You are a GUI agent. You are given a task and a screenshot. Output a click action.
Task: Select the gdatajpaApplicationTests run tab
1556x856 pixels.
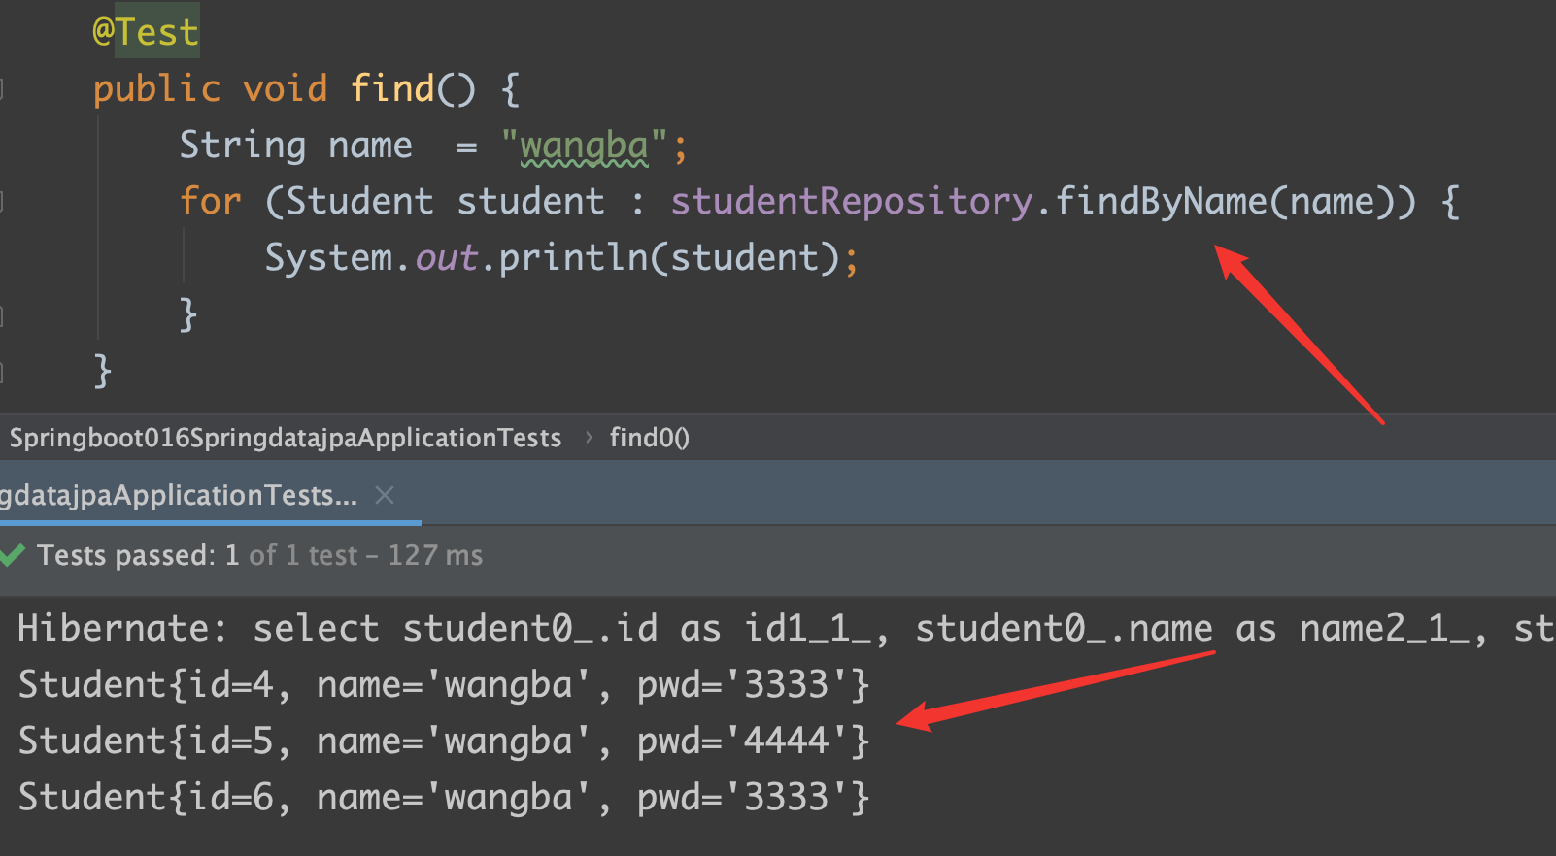click(x=180, y=496)
